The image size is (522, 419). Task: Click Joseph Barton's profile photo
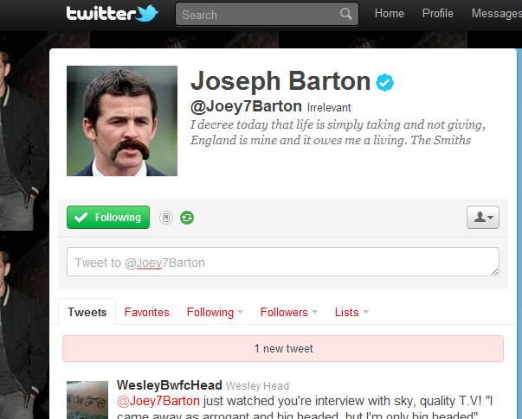122,121
